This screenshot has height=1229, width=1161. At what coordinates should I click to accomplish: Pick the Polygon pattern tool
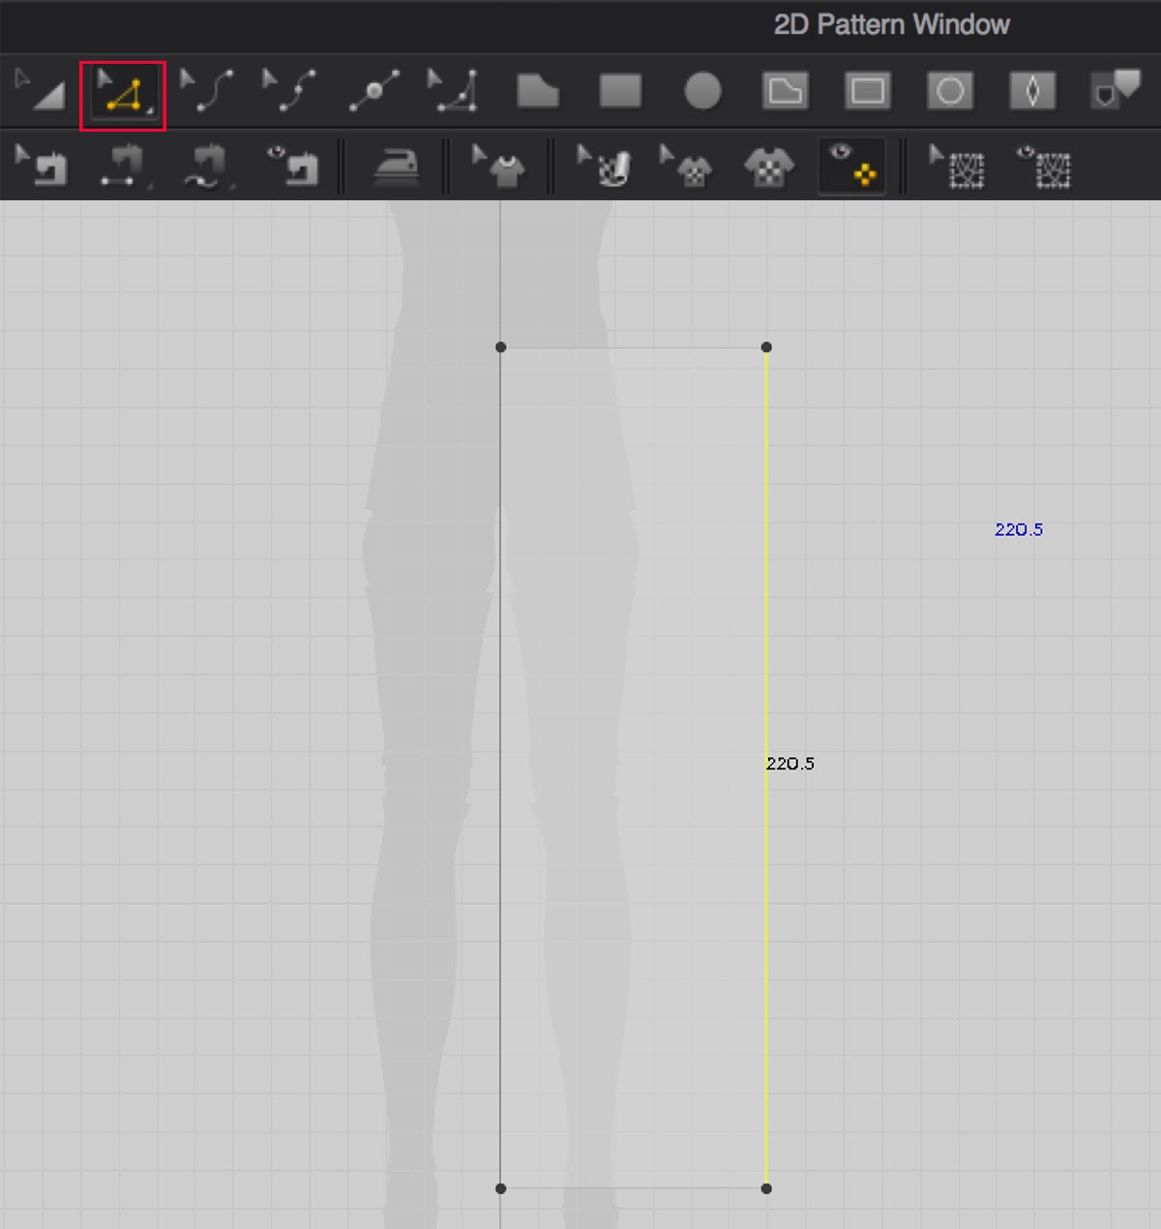[537, 91]
